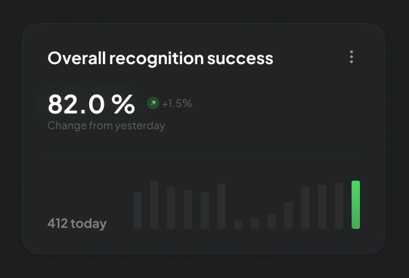Select the second bar from the left
Viewport: 409px width, 278px height.
[154, 205]
